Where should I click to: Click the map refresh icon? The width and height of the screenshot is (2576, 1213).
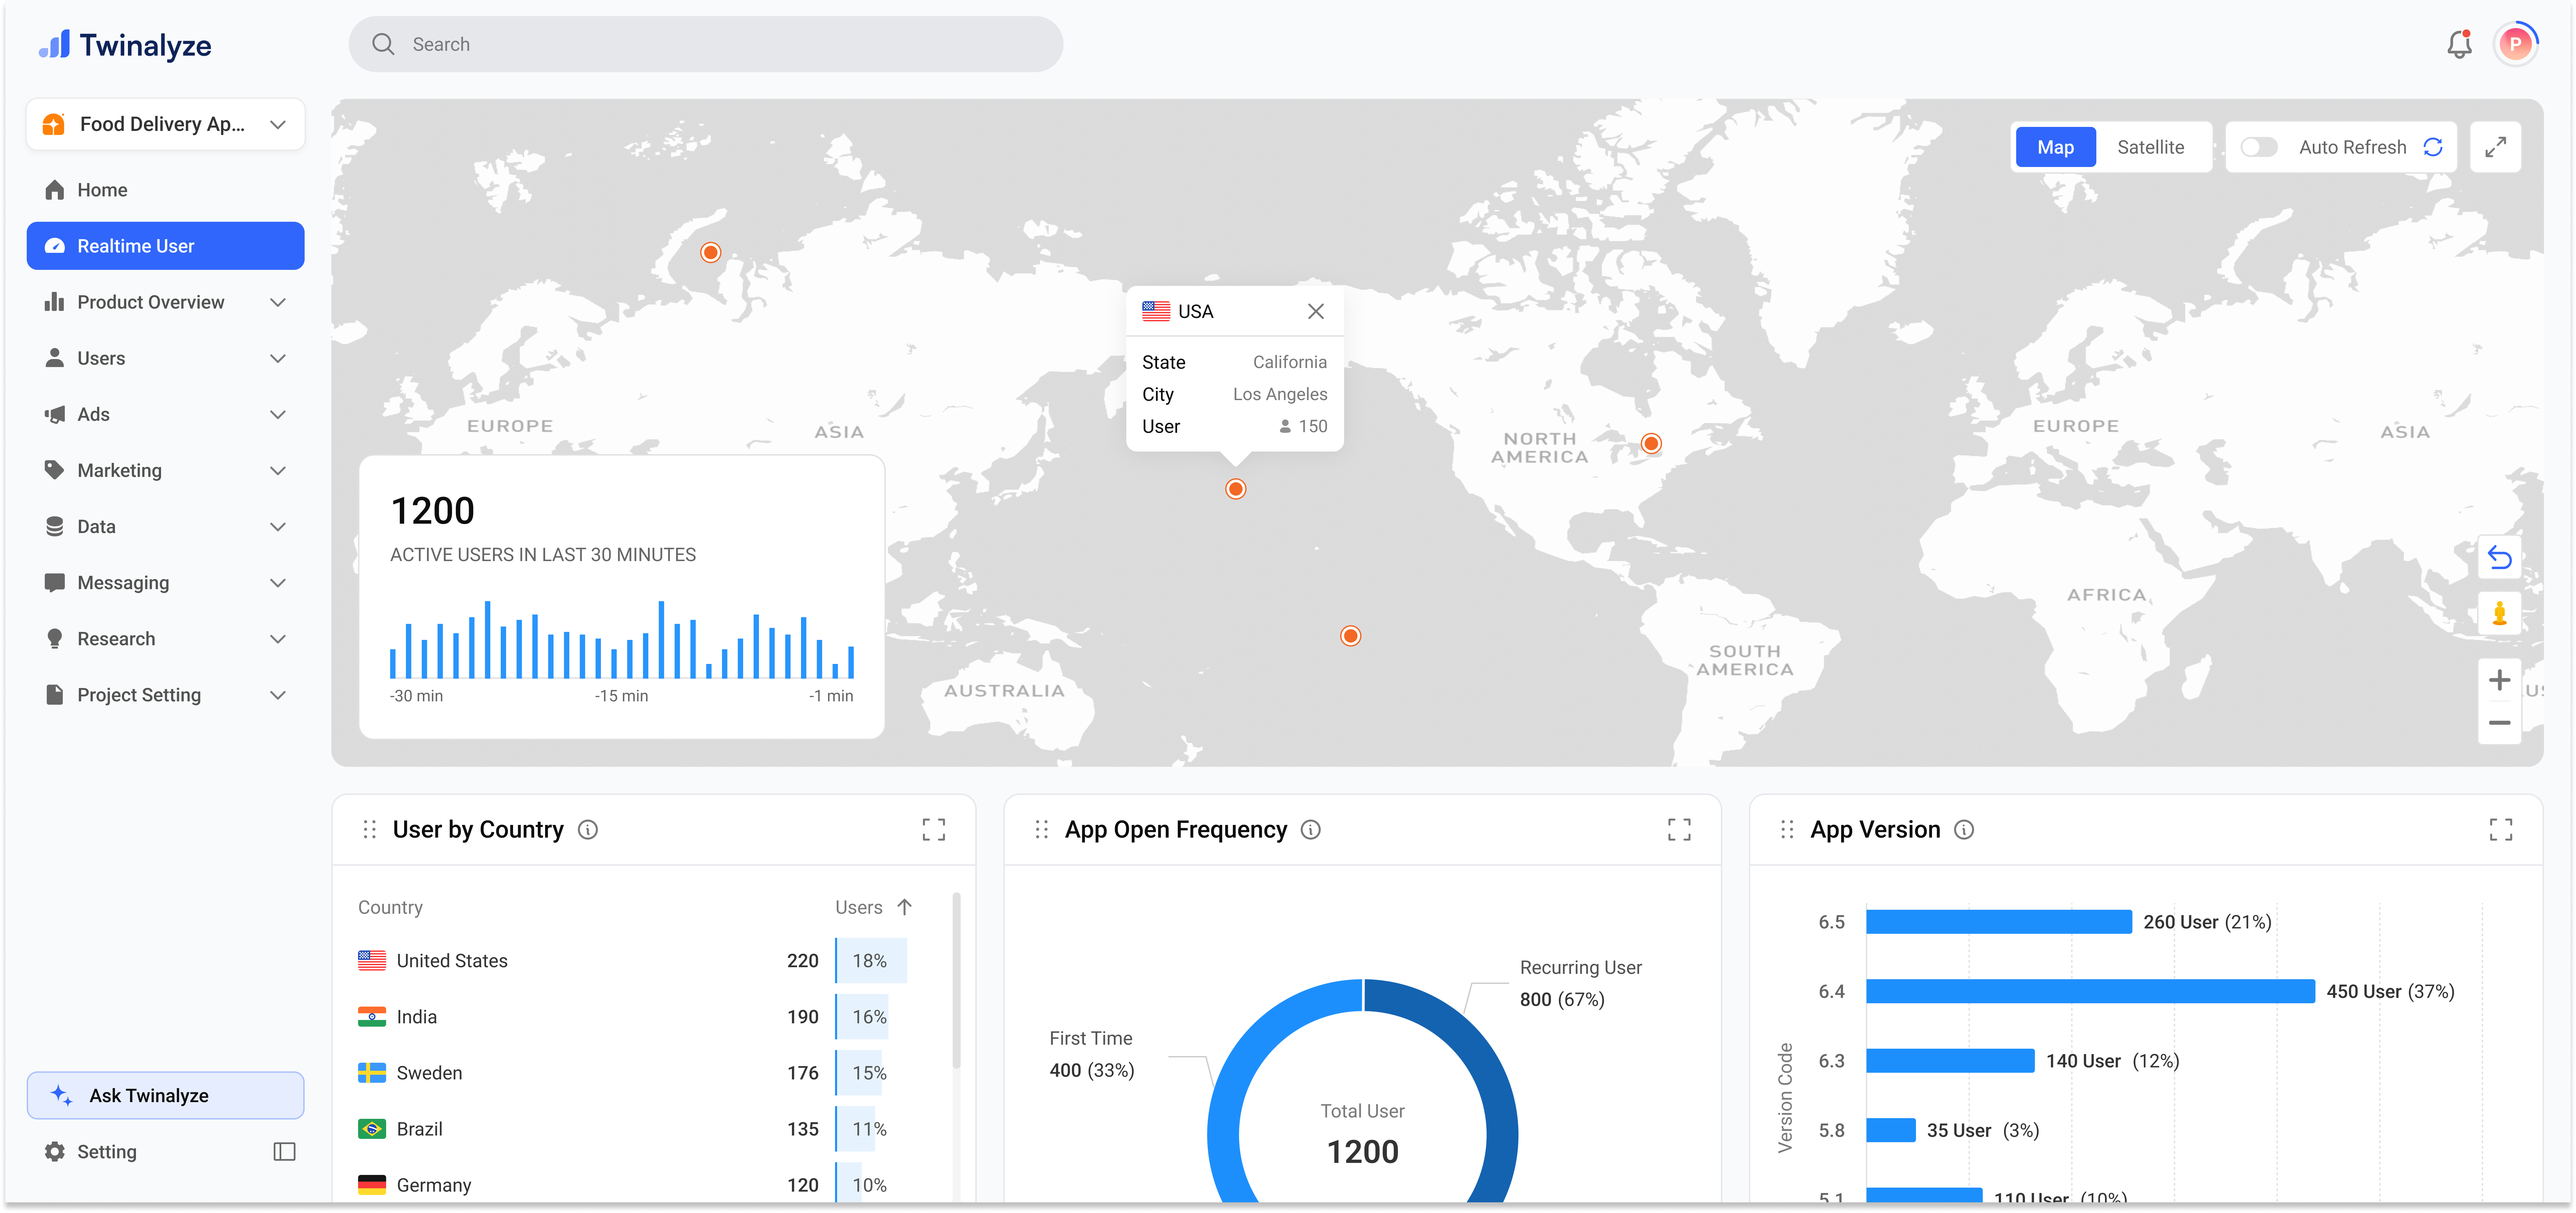click(2433, 147)
